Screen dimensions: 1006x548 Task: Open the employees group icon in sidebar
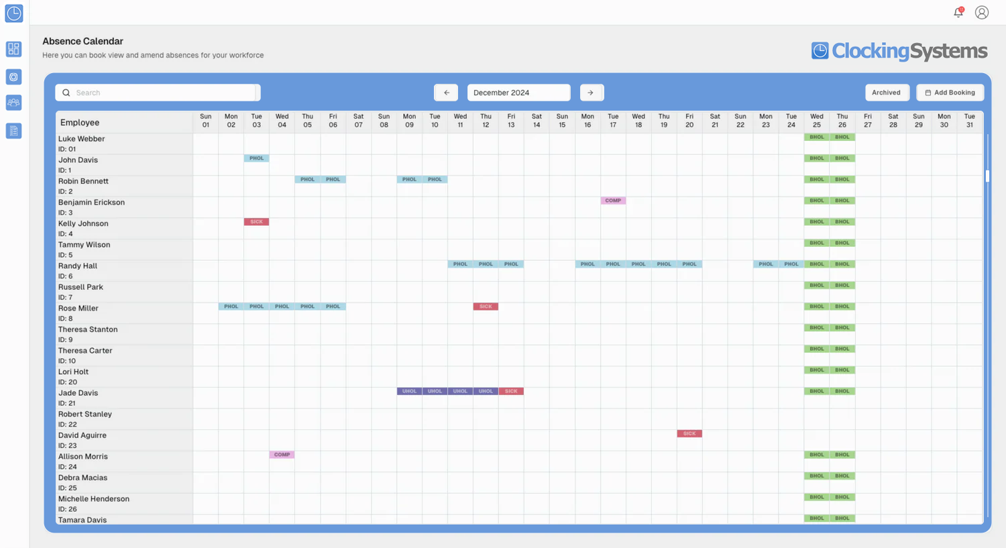point(14,103)
